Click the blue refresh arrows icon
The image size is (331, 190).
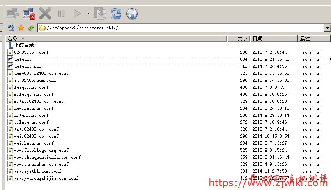pyautogui.click(x=116, y=14)
